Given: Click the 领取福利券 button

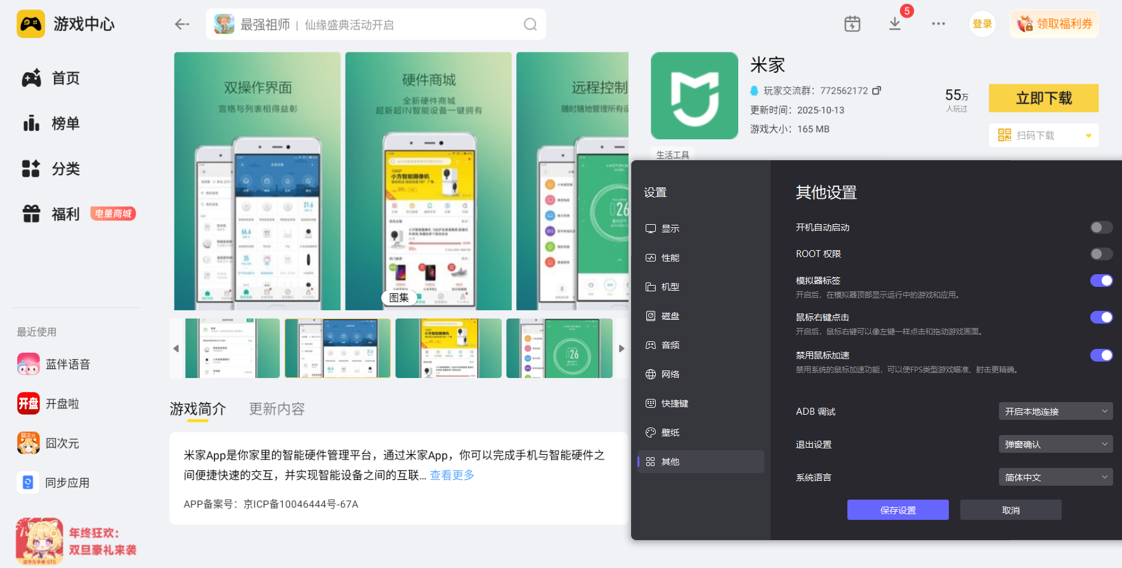Looking at the screenshot, I should pyautogui.click(x=1054, y=24).
